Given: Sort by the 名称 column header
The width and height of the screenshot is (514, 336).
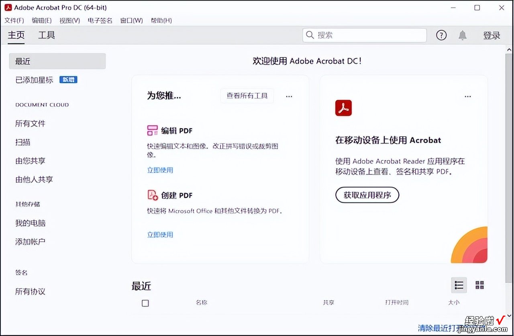Looking at the screenshot, I should click(202, 303).
